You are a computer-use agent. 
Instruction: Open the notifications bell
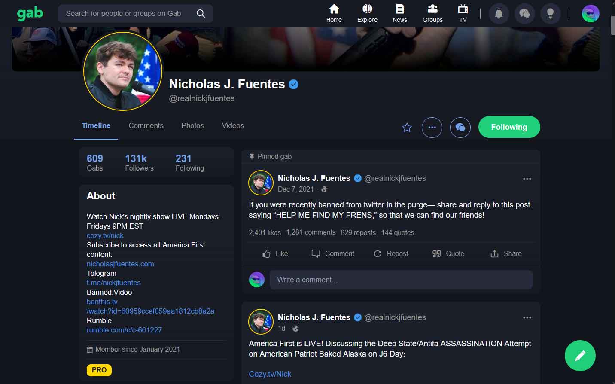(499, 14)
